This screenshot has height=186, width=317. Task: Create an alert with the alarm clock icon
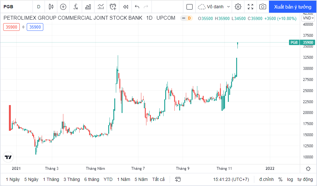(113, 7)
